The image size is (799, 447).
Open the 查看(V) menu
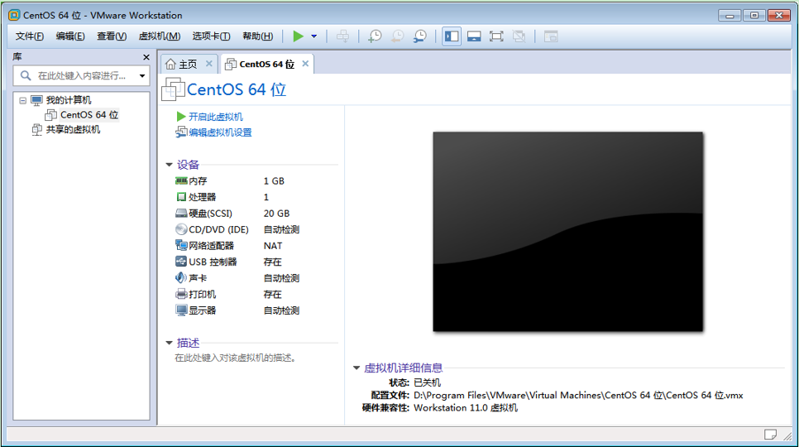(112, 36)
